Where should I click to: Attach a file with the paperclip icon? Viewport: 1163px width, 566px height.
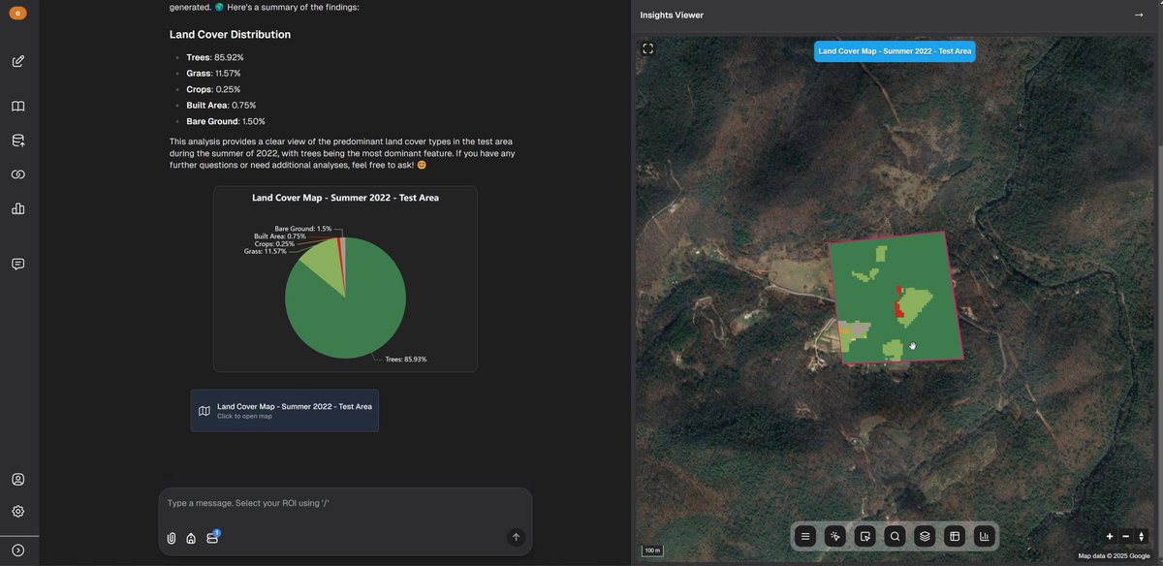point(172,538)
